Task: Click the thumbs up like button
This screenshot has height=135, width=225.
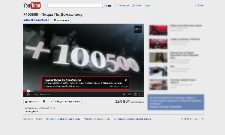Action: pos(32,102)
